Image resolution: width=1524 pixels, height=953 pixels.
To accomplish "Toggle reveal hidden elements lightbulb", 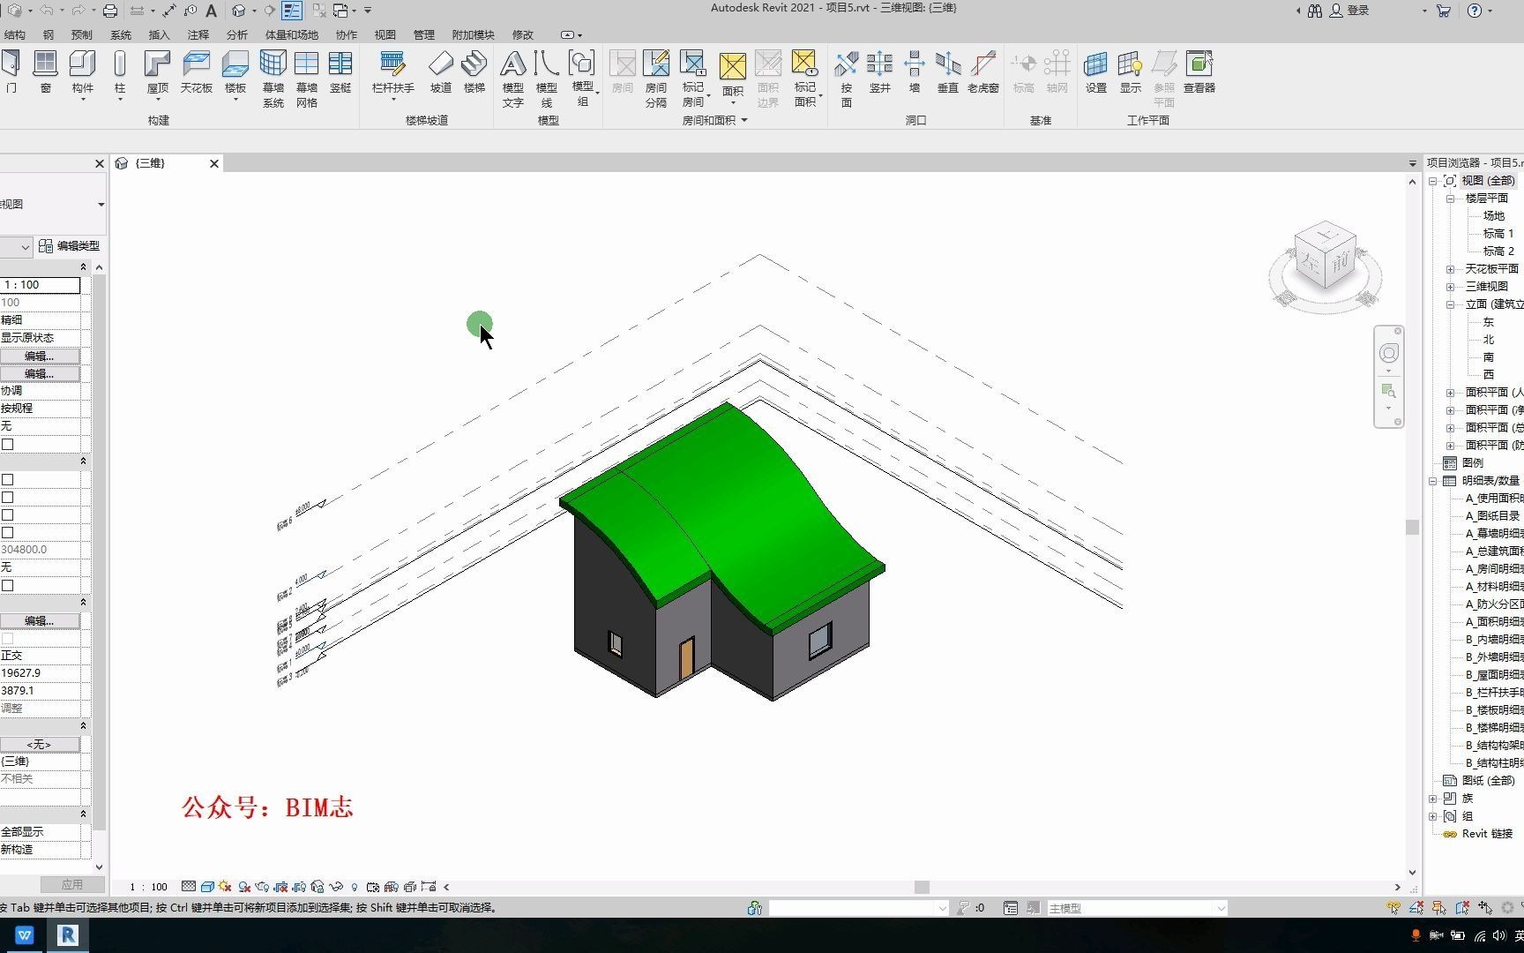I will [x=355, y=886].
